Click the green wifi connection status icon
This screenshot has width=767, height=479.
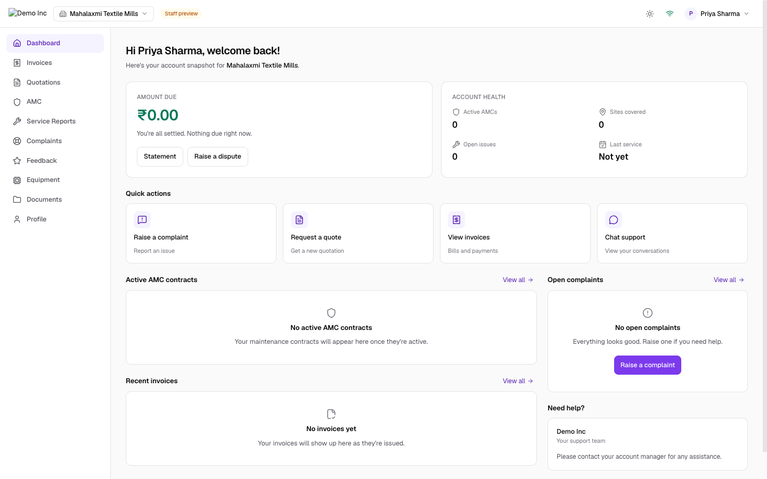click(x=670, y=14)
